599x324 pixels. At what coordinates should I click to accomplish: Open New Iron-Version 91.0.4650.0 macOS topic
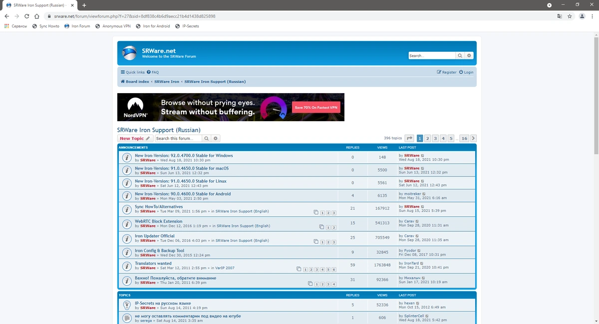(182, 168)
